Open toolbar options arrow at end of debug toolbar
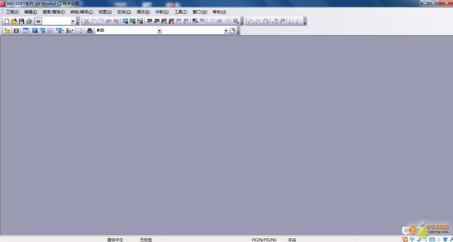This screenshot has width=453, height=242. coord(305,22)
